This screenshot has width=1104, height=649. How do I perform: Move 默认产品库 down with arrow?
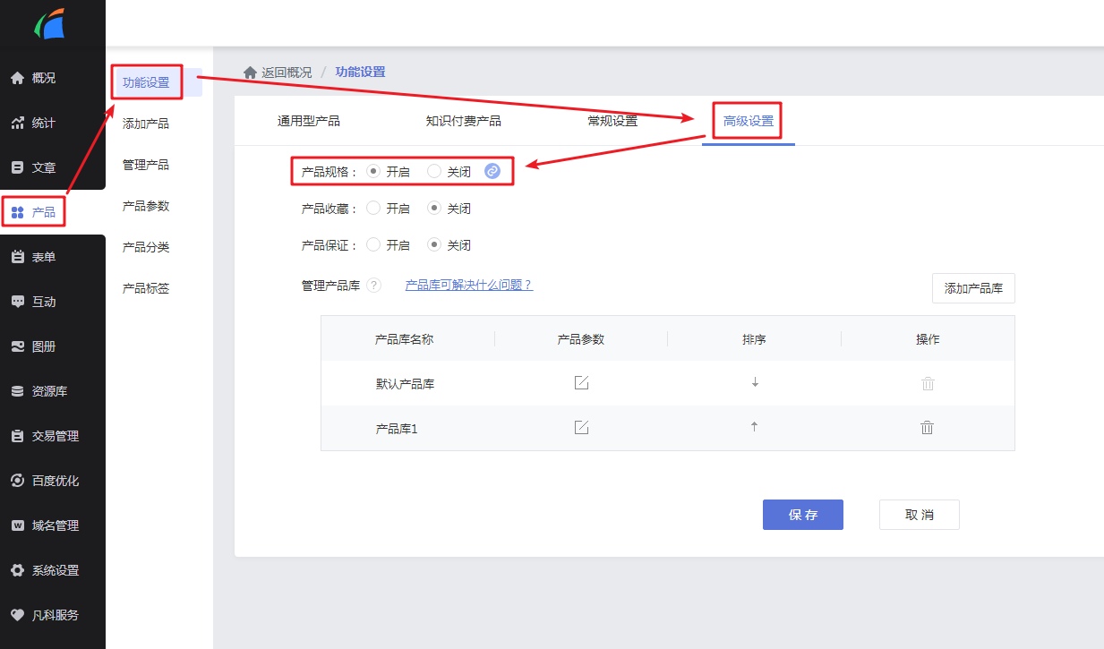[x=755, y=382]
